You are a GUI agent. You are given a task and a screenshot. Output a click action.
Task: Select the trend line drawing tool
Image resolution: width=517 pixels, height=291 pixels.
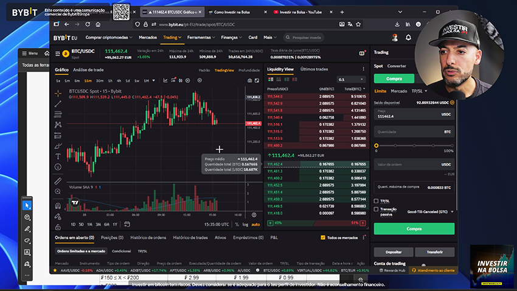click(58, 104)
